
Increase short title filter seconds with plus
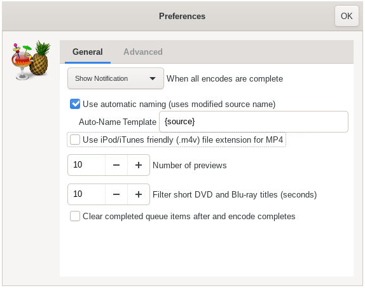coord(139,194)
